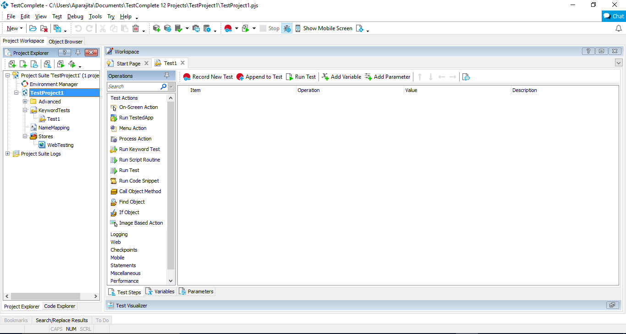
Task: Expand the Advanced folder node
Action: 25,102
